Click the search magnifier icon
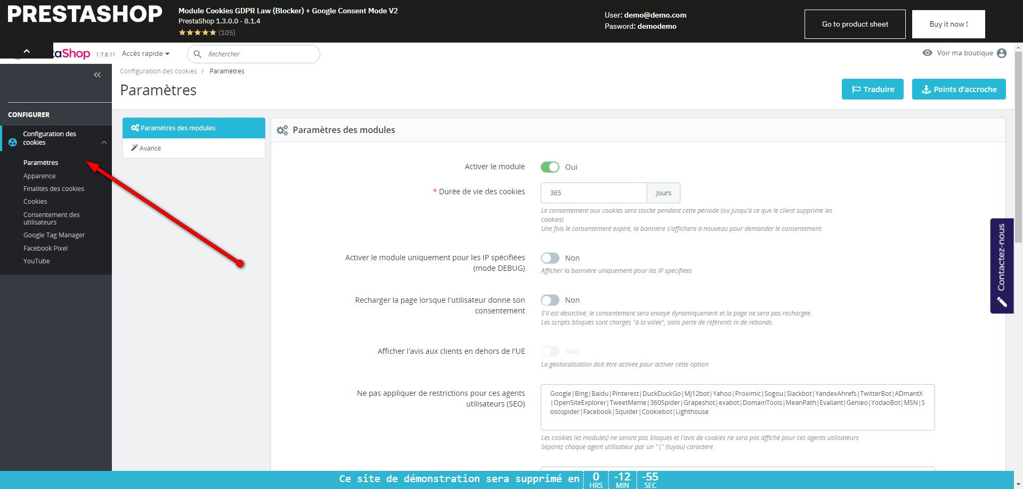Screen dimensions: 1023x489 (198, 54)
